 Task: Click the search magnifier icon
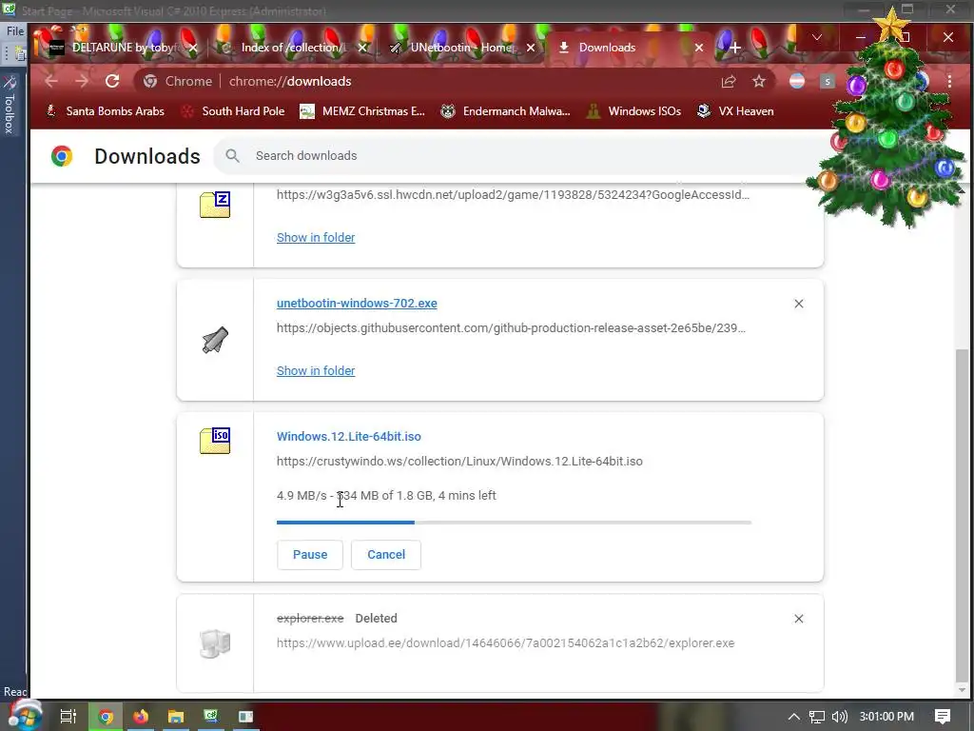click(x=232, y=156)
